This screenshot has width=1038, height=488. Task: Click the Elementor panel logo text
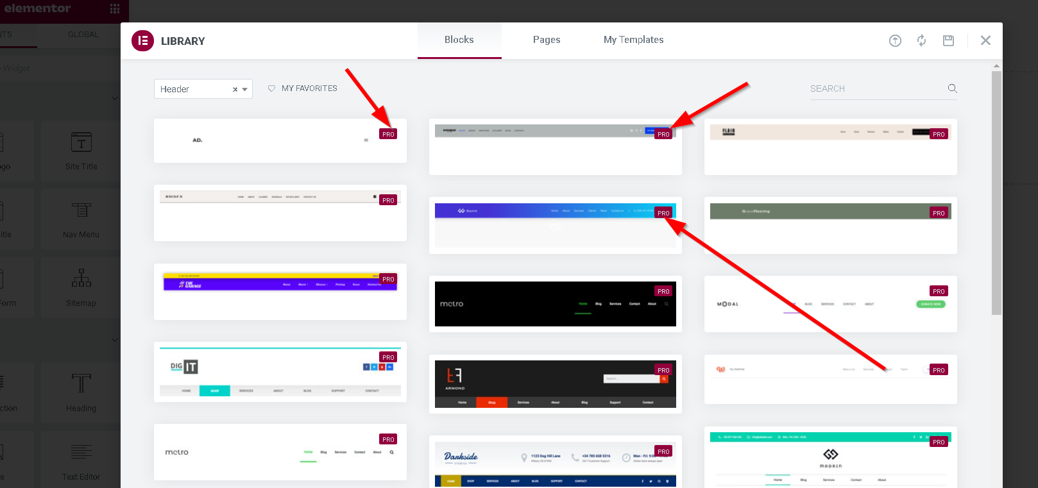[38, 8]
